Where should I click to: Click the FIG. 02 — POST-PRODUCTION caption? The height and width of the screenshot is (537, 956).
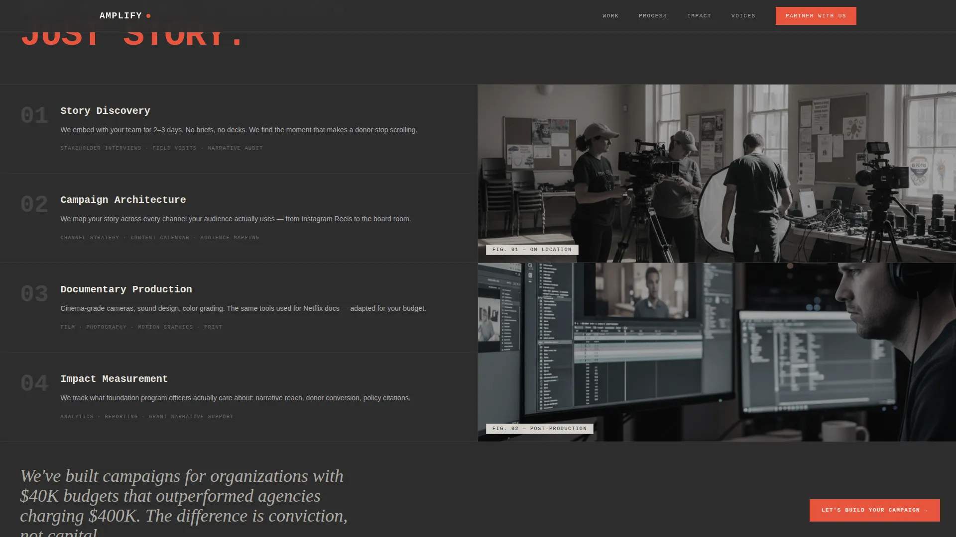point(539,429)
